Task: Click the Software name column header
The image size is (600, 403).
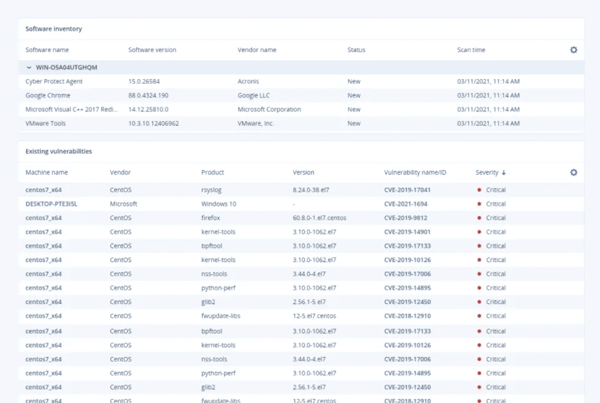Action: click(x=47, y=50)
